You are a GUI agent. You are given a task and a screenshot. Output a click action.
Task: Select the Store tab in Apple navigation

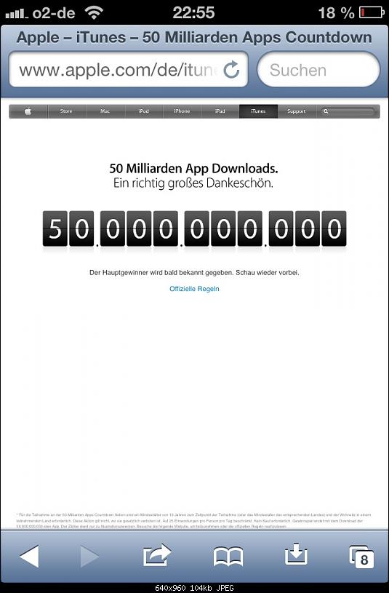[66, 111]
